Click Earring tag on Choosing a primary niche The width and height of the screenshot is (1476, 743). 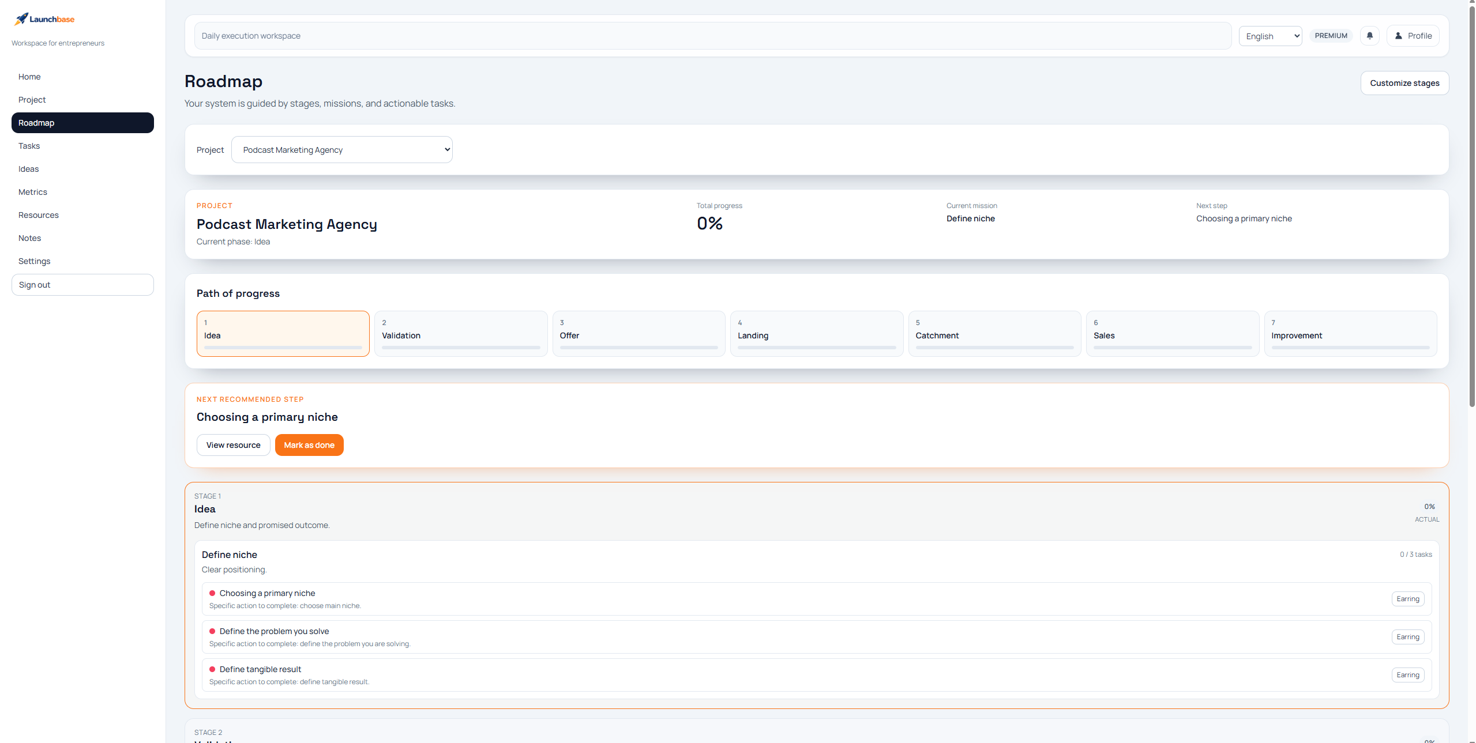coord(1407,599)
